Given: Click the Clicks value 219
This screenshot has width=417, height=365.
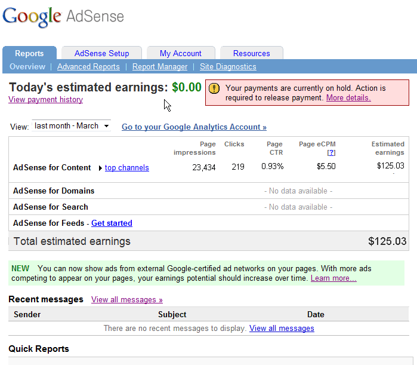Looking at the screenshot, I should pyautogui.click(x=238, y=167).
